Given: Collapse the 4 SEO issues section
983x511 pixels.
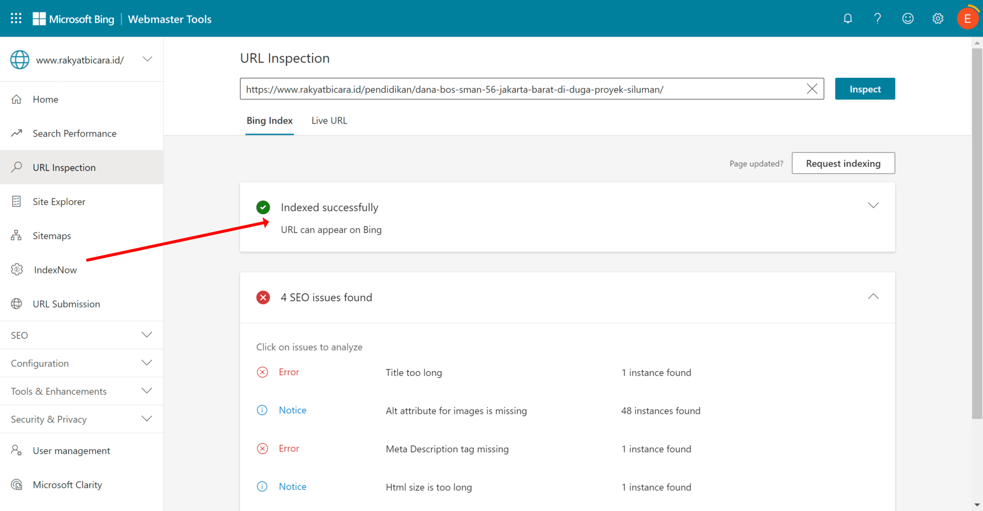Looking at the screenshot, I should coord(873,296).
